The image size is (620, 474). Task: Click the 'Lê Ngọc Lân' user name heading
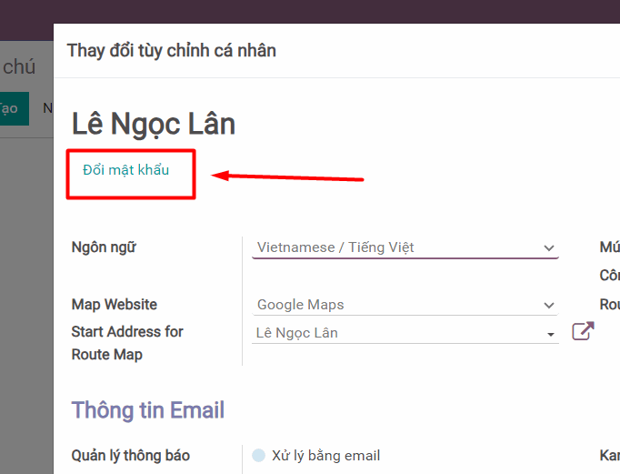coord(154,124)
